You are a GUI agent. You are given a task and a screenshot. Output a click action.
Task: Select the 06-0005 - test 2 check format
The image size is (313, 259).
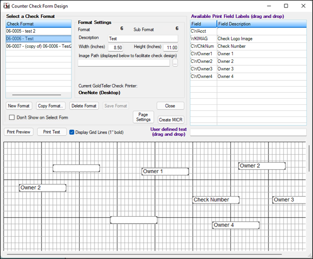[38, 31]
